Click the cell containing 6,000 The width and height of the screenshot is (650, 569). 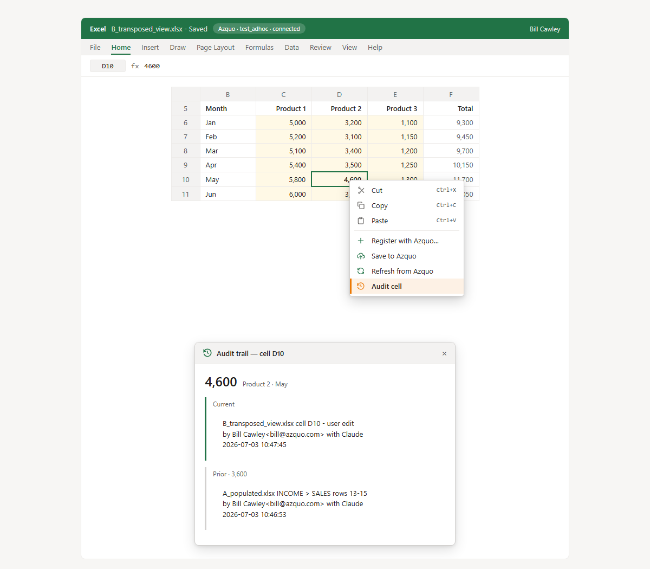click(x=284, y=194)
